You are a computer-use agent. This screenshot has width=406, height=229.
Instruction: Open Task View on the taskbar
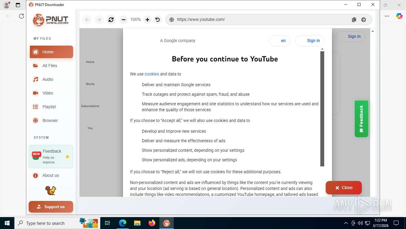click(x=107, y=223)
